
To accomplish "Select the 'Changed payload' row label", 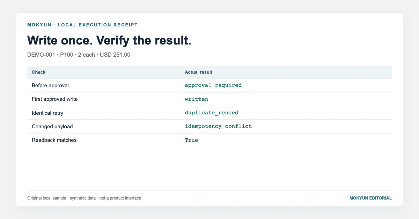I will point(52,127).
